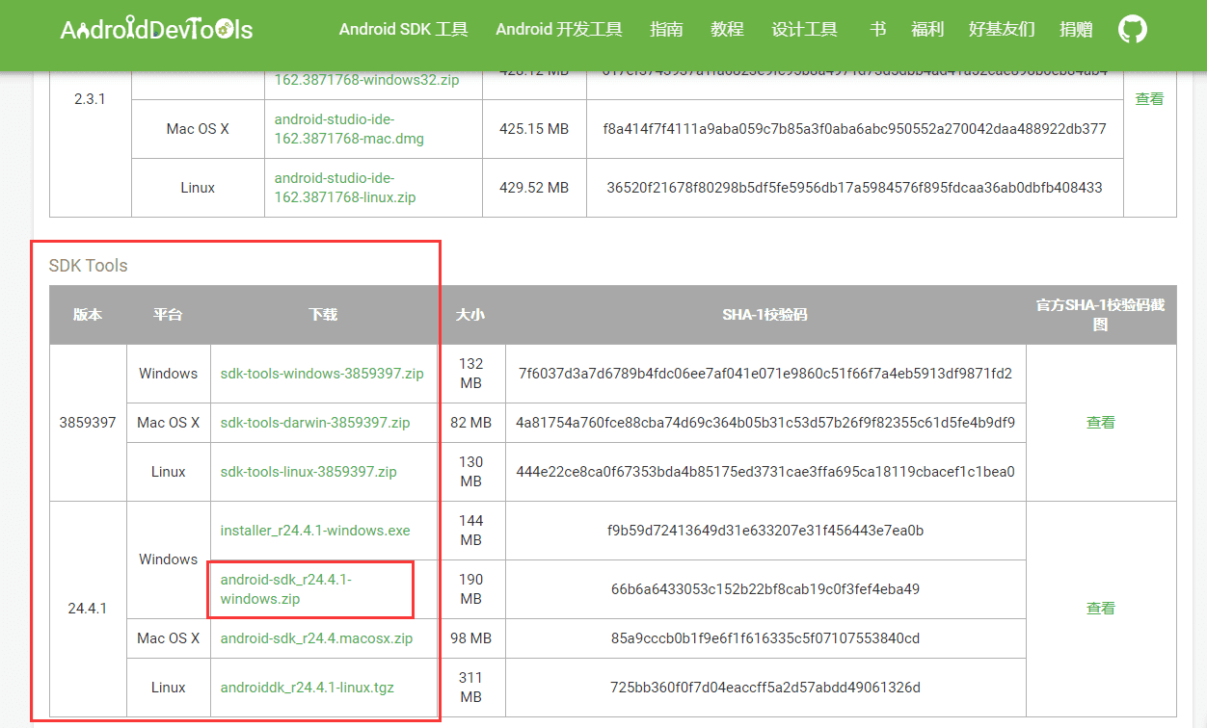
Task: Click 查看 for version 24.4.1
Action: (1101, 609)
